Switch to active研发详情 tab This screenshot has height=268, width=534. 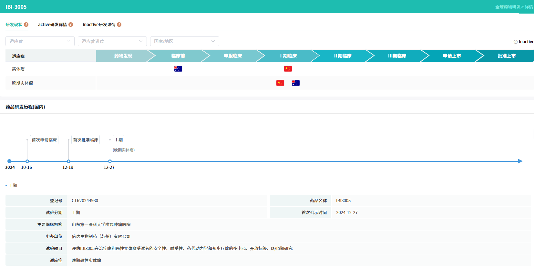point(52,25)
